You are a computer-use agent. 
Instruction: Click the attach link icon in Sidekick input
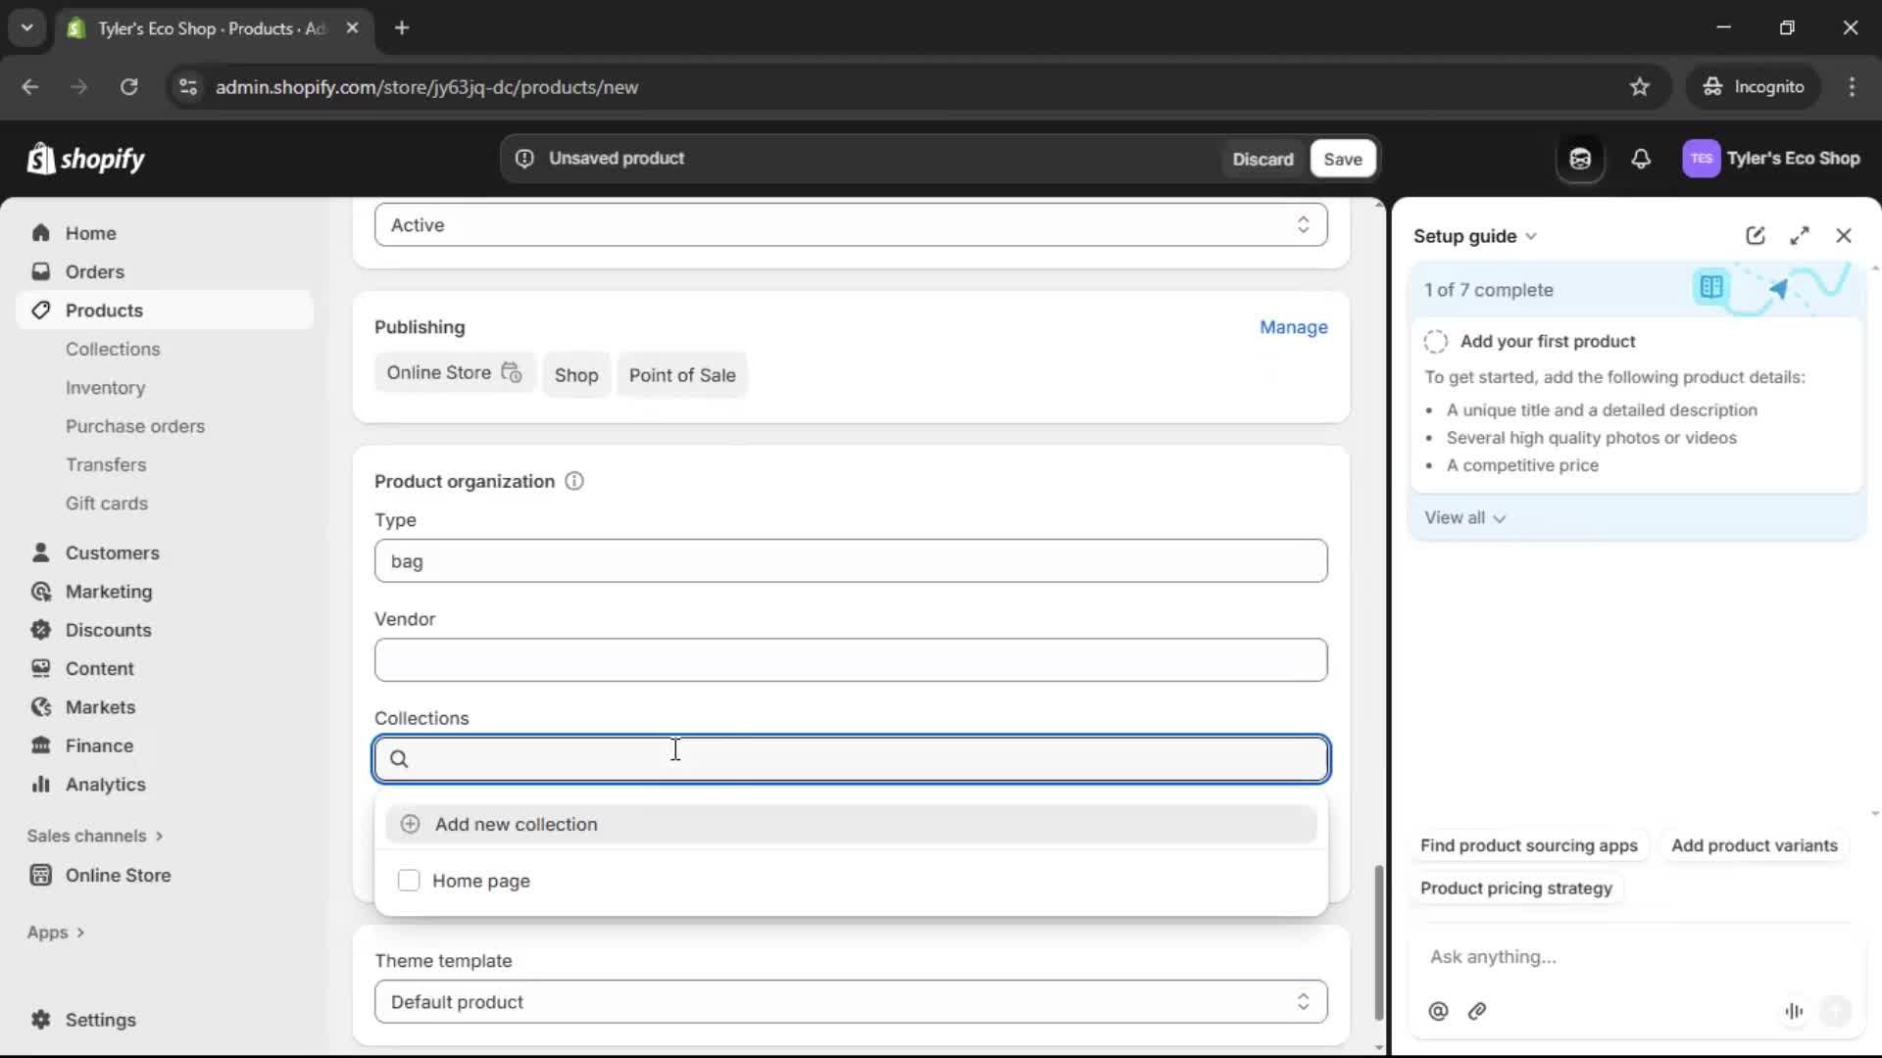(x=1478, y=1011)
